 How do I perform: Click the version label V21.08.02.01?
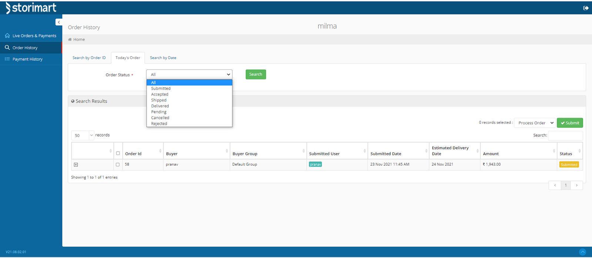coord(16,252)
